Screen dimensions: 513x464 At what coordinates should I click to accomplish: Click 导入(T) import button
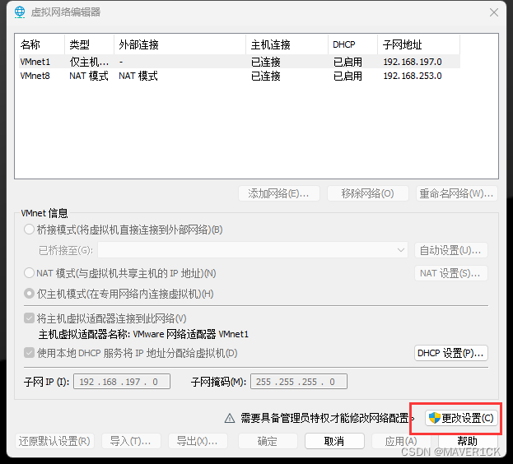[131, 441]
